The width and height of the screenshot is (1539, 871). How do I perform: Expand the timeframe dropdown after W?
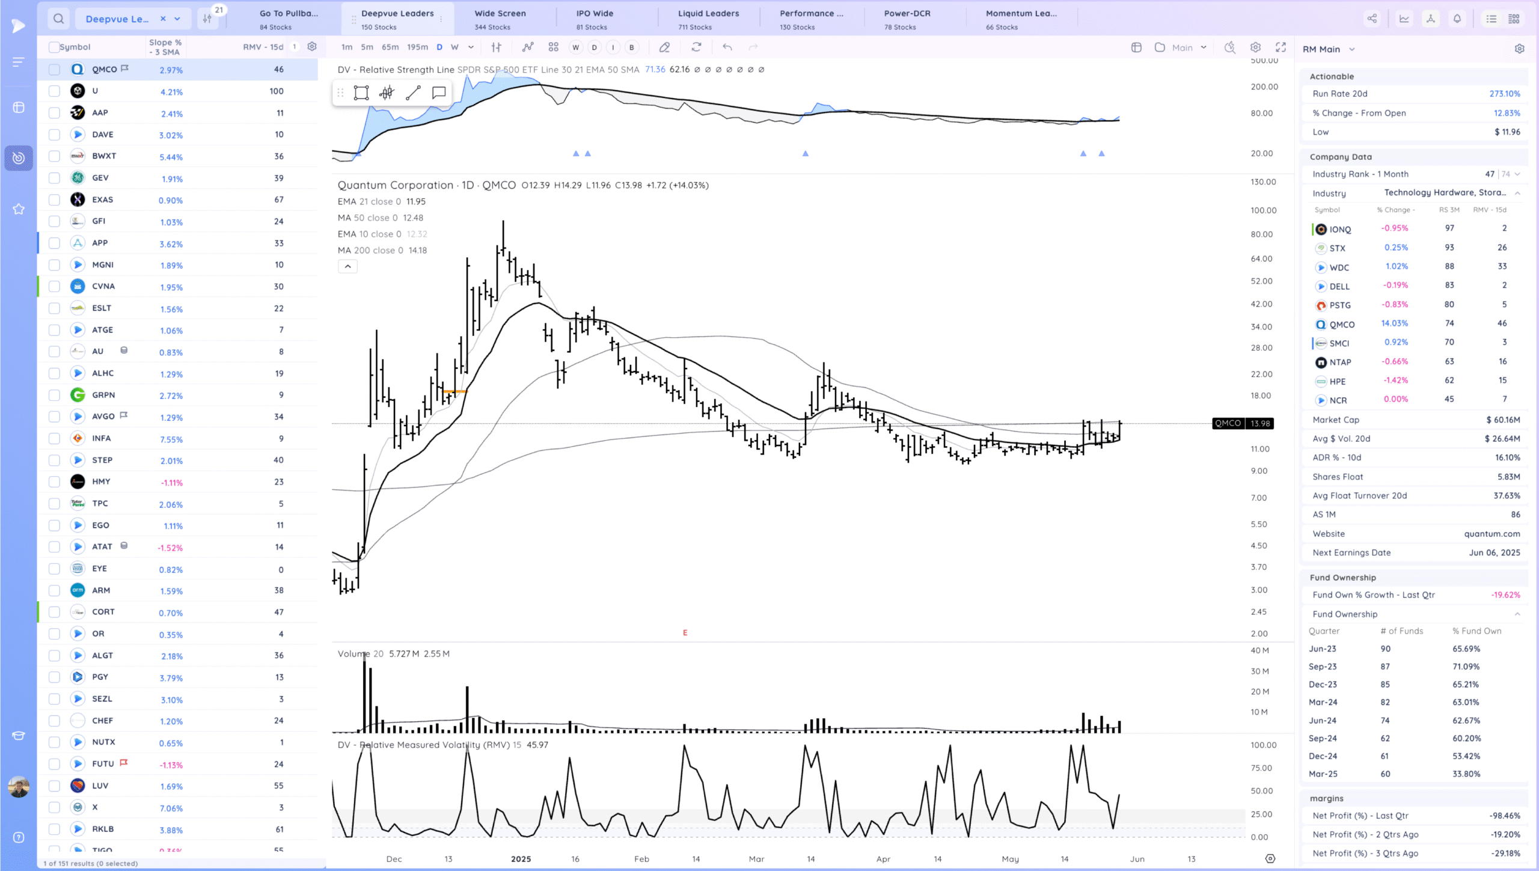click(x=471, y=47)
